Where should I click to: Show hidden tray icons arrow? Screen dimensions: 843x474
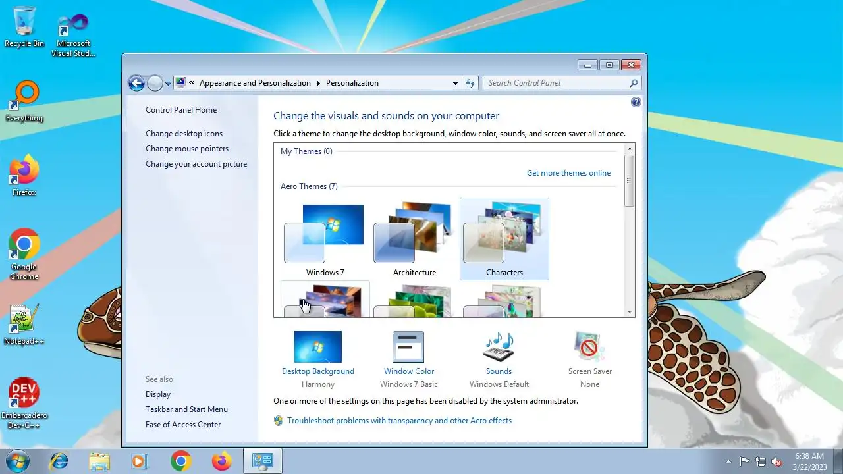728,461
